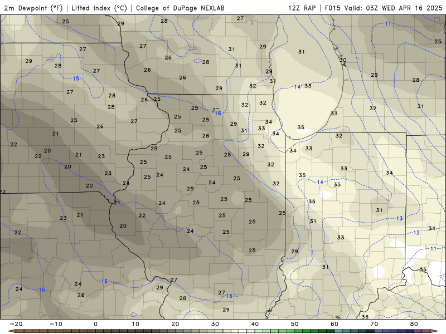The height and width of the screenshot is (334, 446).
Task: Click the "40" label on the color scale
Action: pos(255,324)
